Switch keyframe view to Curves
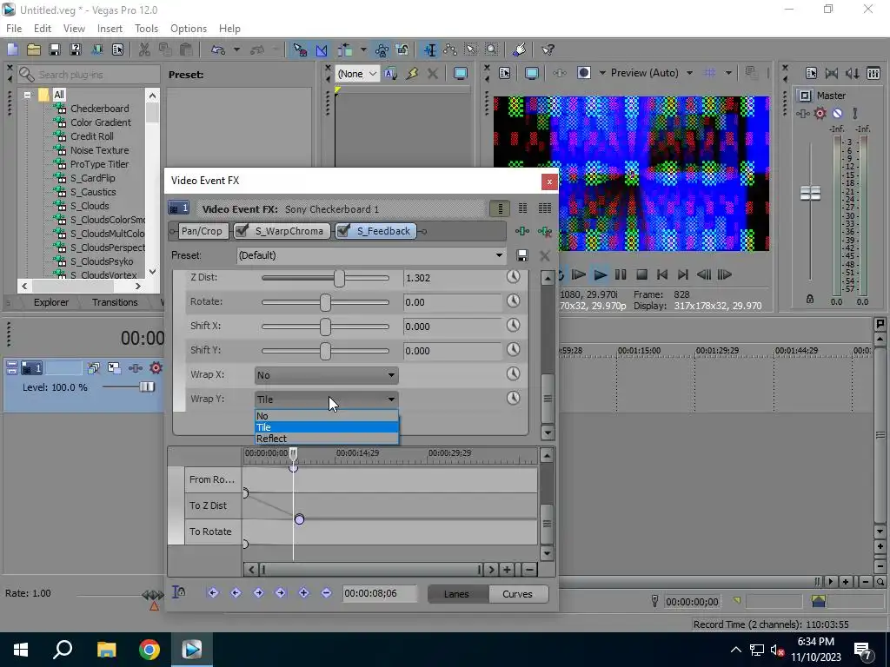Image resolution: width=890 pixels, height=667 pixels. (x=517, y=594)
